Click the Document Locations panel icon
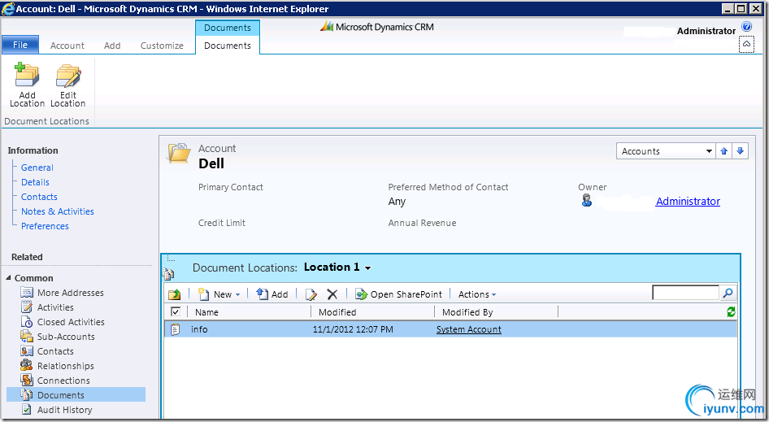 pyautogui.click(x=169, y=273)
